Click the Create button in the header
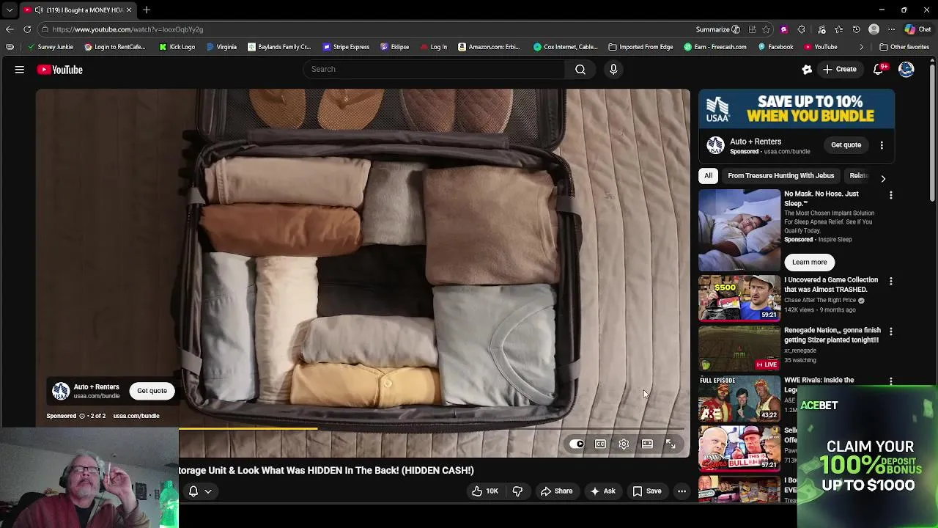Viewport: 938px width, 528px height. pyautogui.click(x=840, y=69)
